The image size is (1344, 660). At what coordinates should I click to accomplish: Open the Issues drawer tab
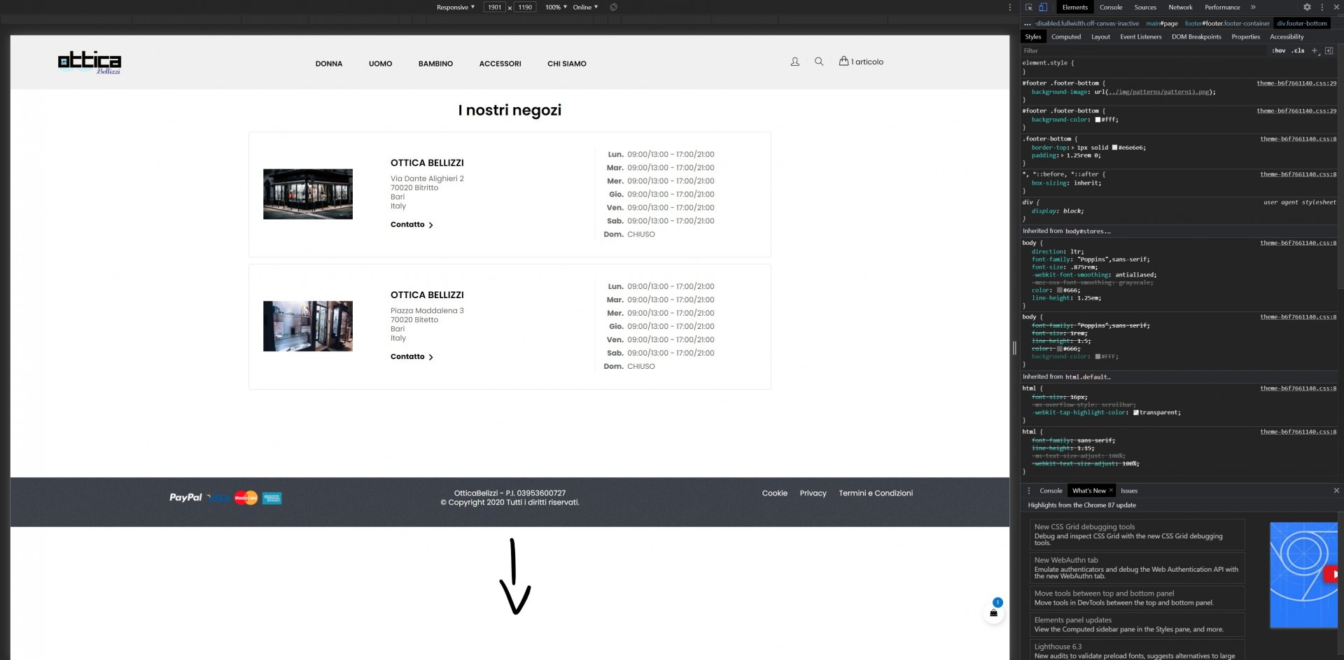1129,491
